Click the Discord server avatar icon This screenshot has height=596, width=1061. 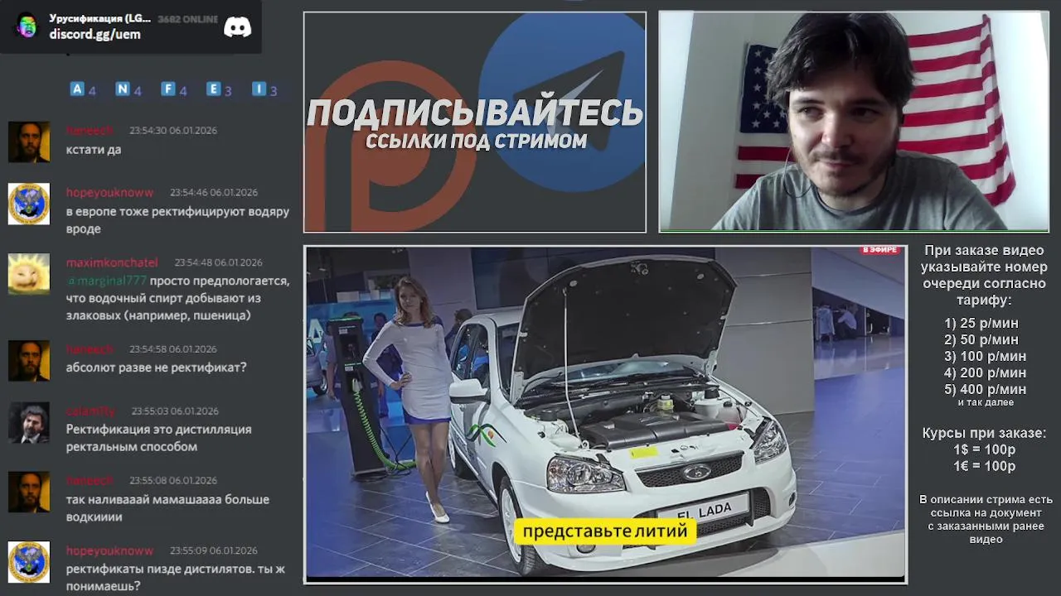click(x=27, y=26)
